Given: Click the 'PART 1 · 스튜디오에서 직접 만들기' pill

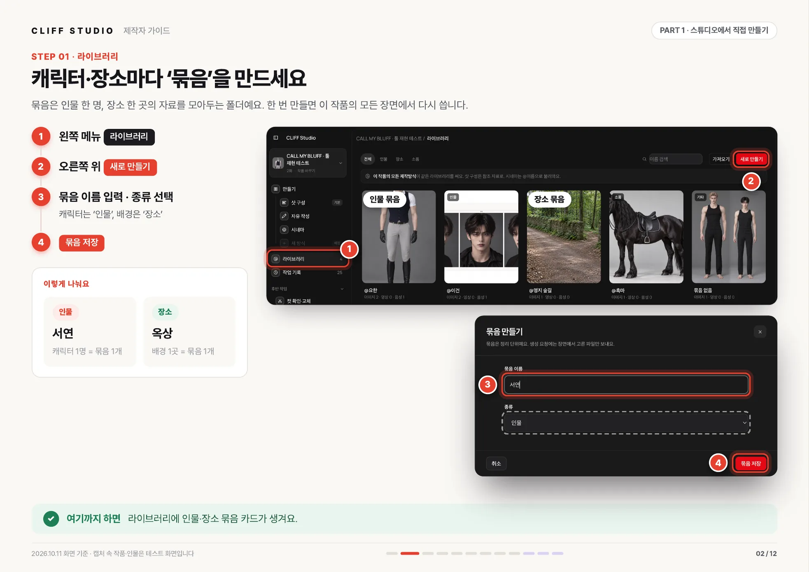Looking at the screenshot, I should [714, 30].
